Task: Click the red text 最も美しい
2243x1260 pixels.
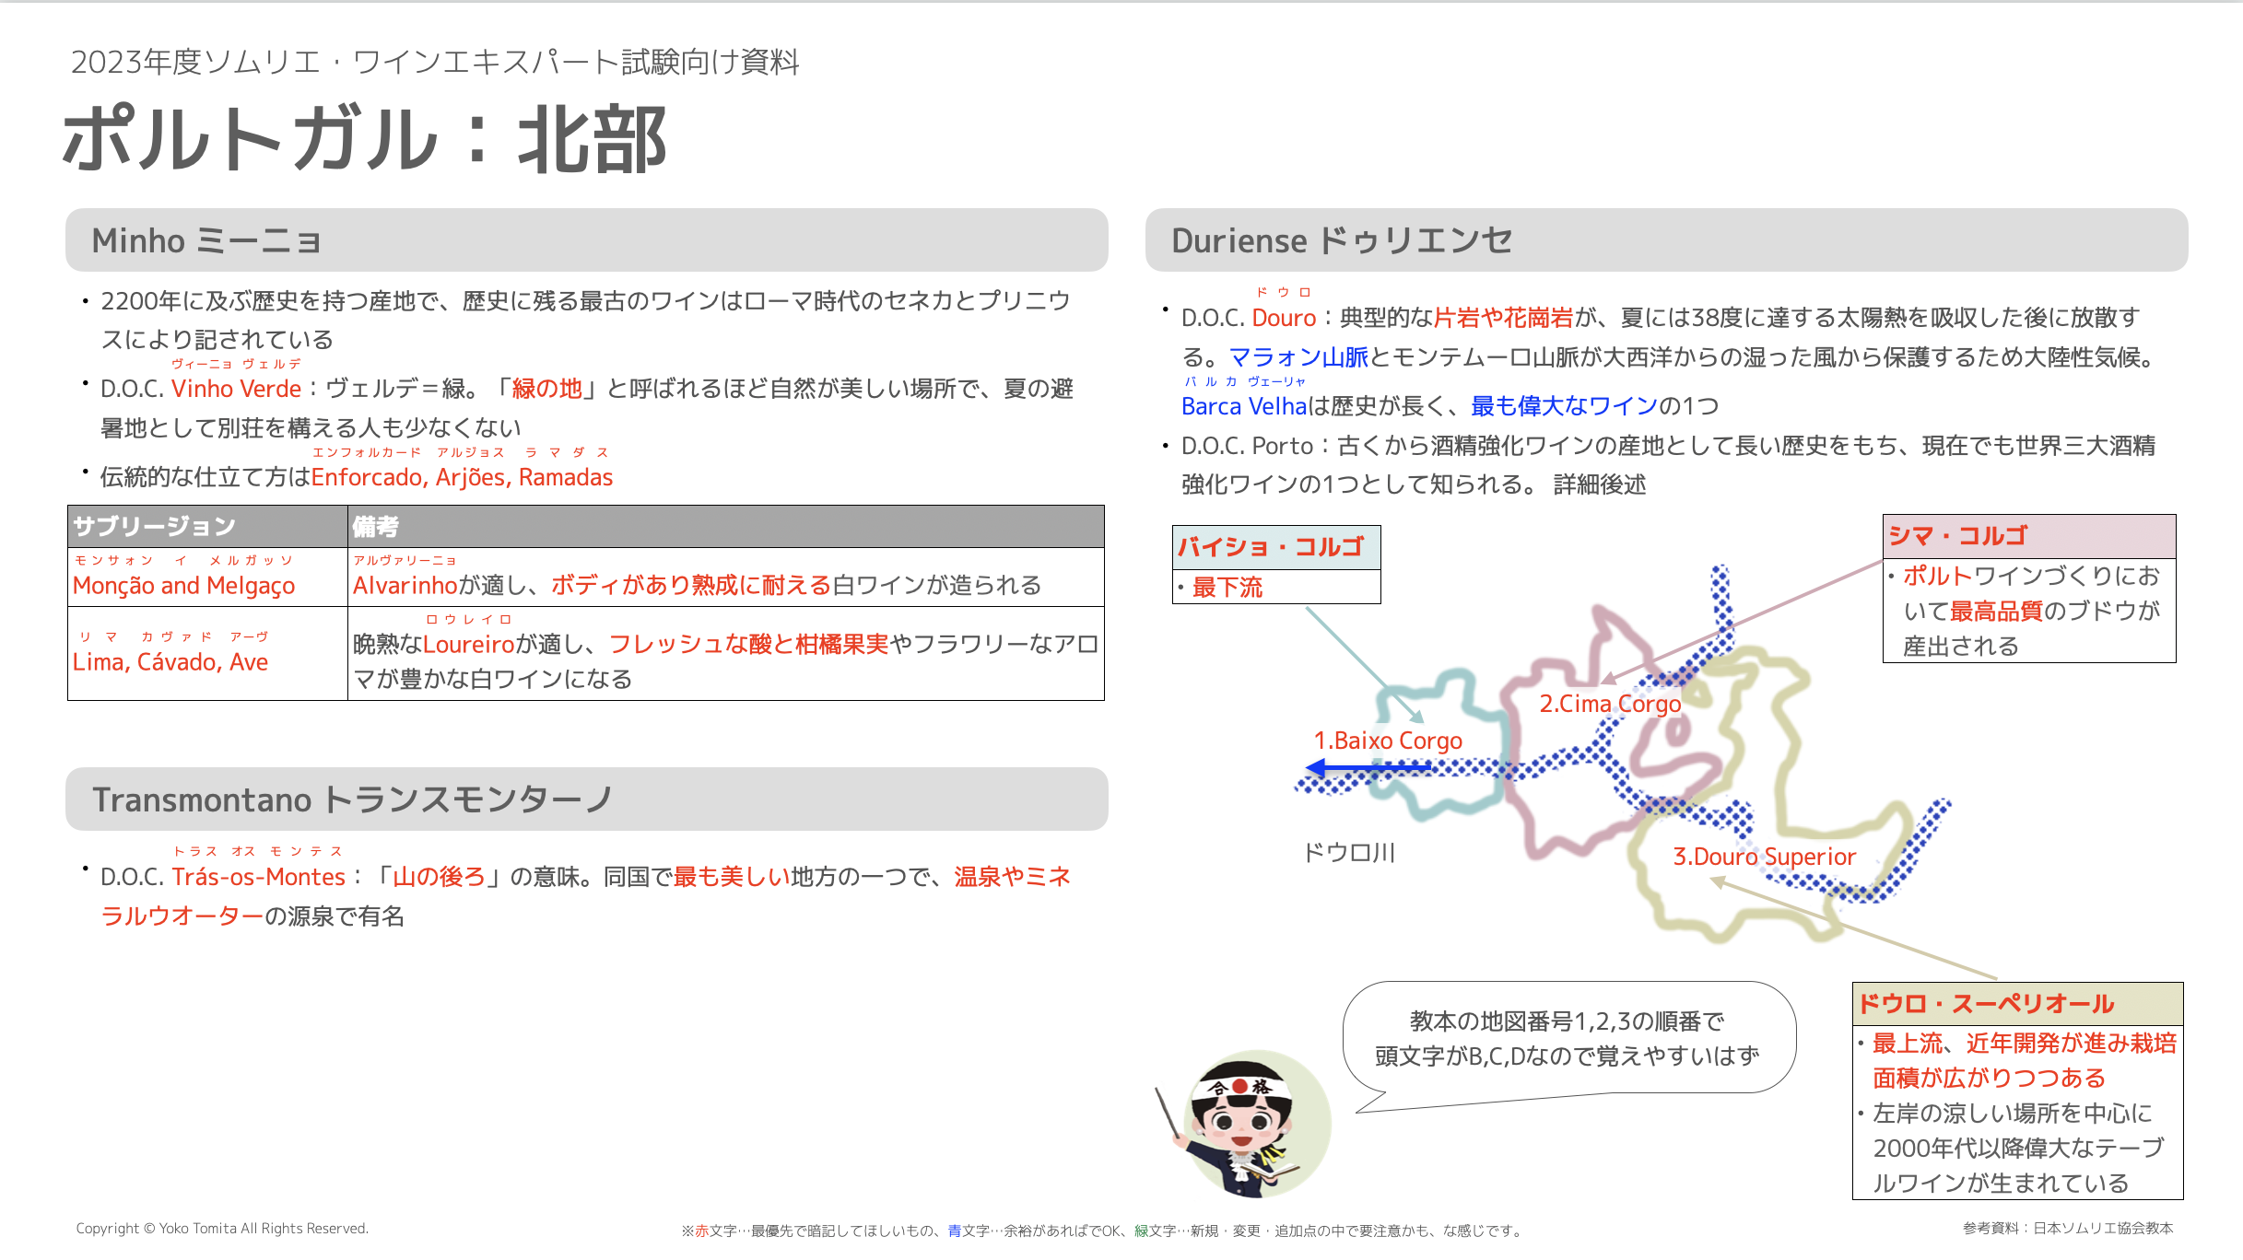Action: coord(732,877)
